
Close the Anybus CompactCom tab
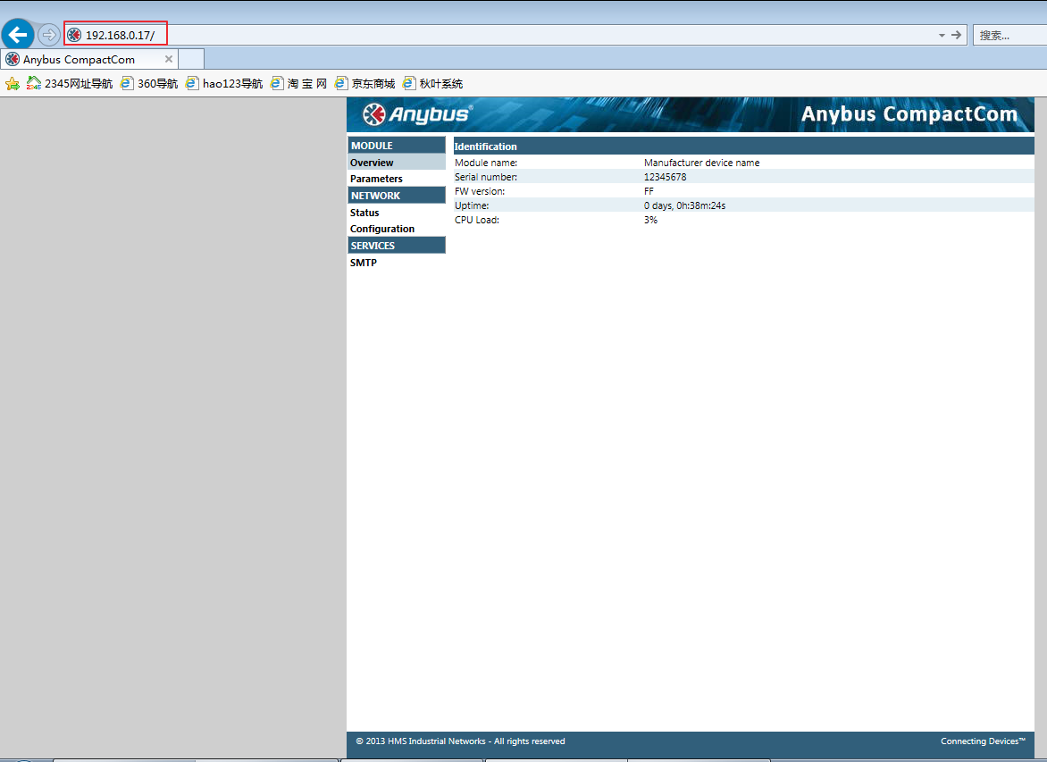(169, 59)
